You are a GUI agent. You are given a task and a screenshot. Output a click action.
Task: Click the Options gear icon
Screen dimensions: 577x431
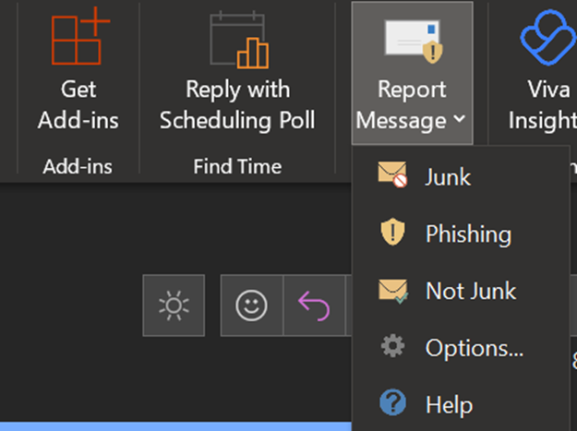coord(392,346)
